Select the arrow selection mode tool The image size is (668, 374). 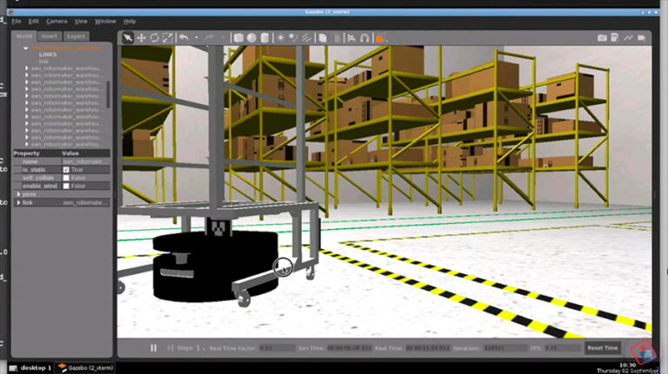click(128, 38)
